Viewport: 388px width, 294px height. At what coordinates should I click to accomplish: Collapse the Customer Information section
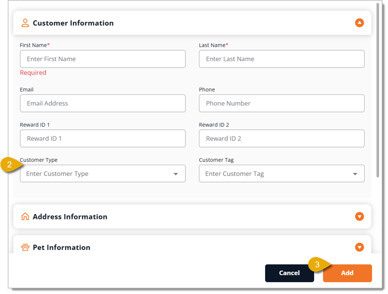(x=359, y=23)
